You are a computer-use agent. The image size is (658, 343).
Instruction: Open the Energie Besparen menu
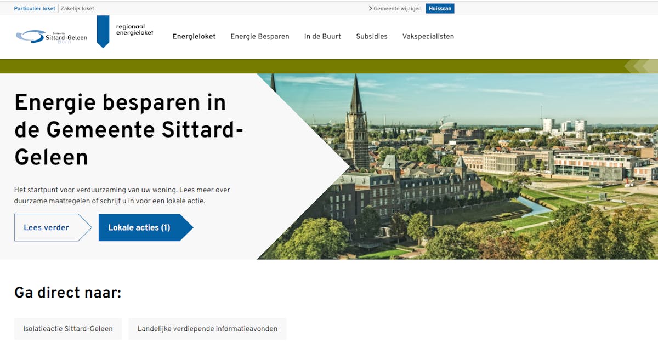click(x=259, y=37)
